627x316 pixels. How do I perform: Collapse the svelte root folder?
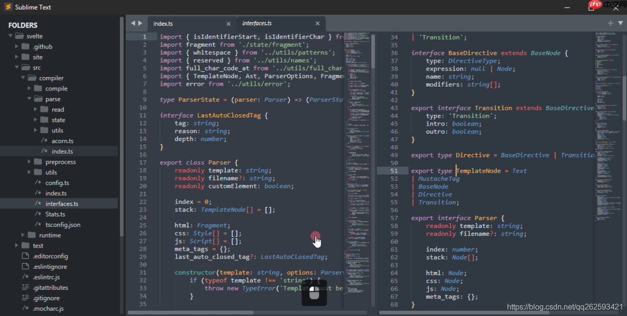click(x=10, y=36)
